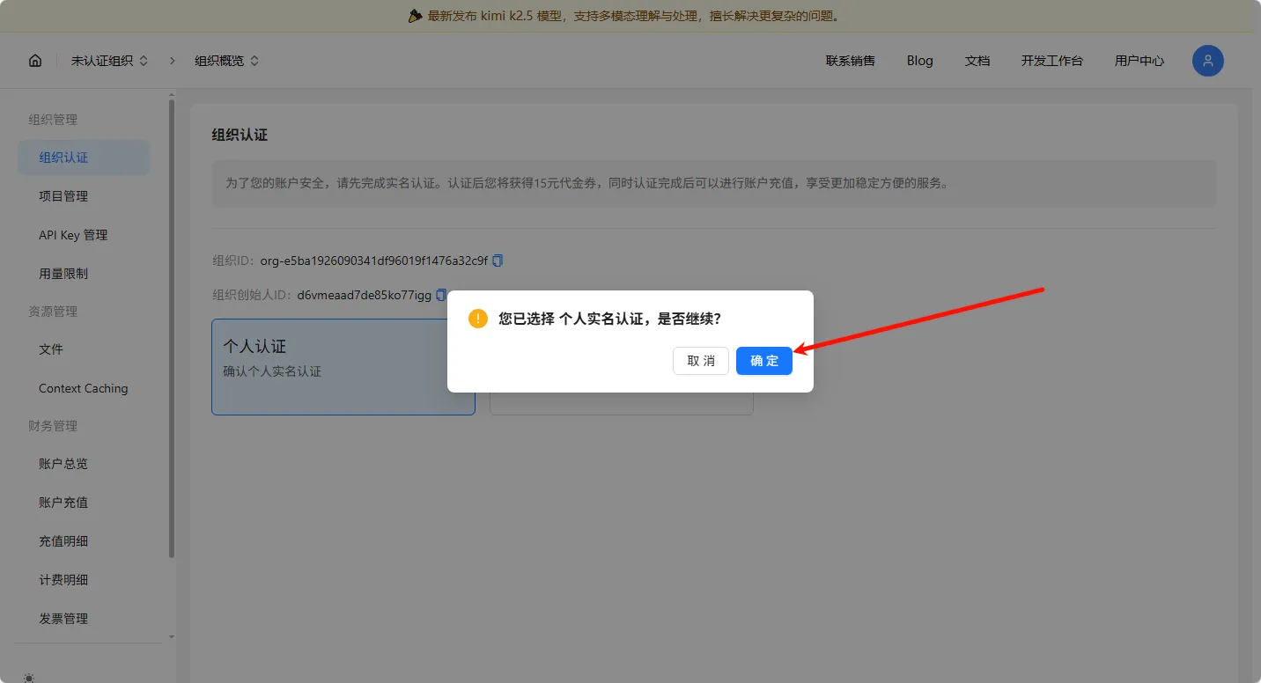Copy the organization creator ID
The height and width of the screenshot is (683, 1261).
coord(441,295)
